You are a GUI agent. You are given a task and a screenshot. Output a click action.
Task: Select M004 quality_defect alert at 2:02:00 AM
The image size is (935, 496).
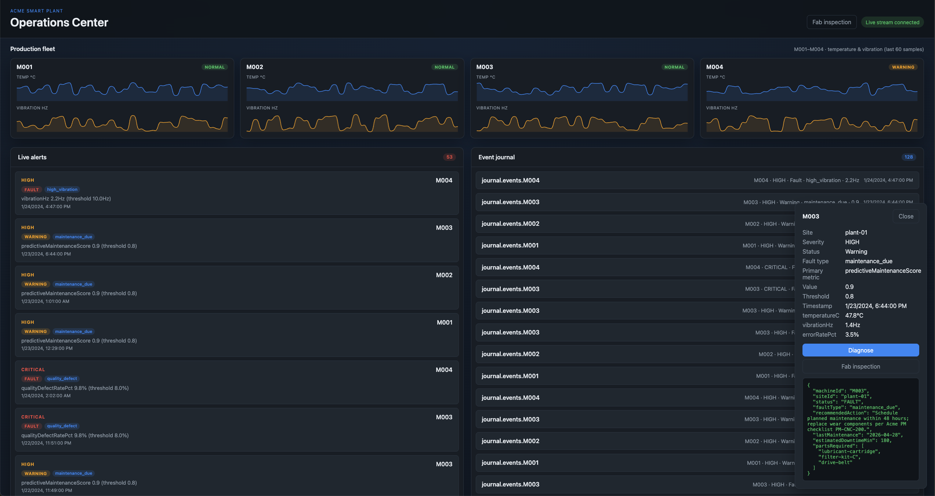pyautogui.click(x=237, y=383)
